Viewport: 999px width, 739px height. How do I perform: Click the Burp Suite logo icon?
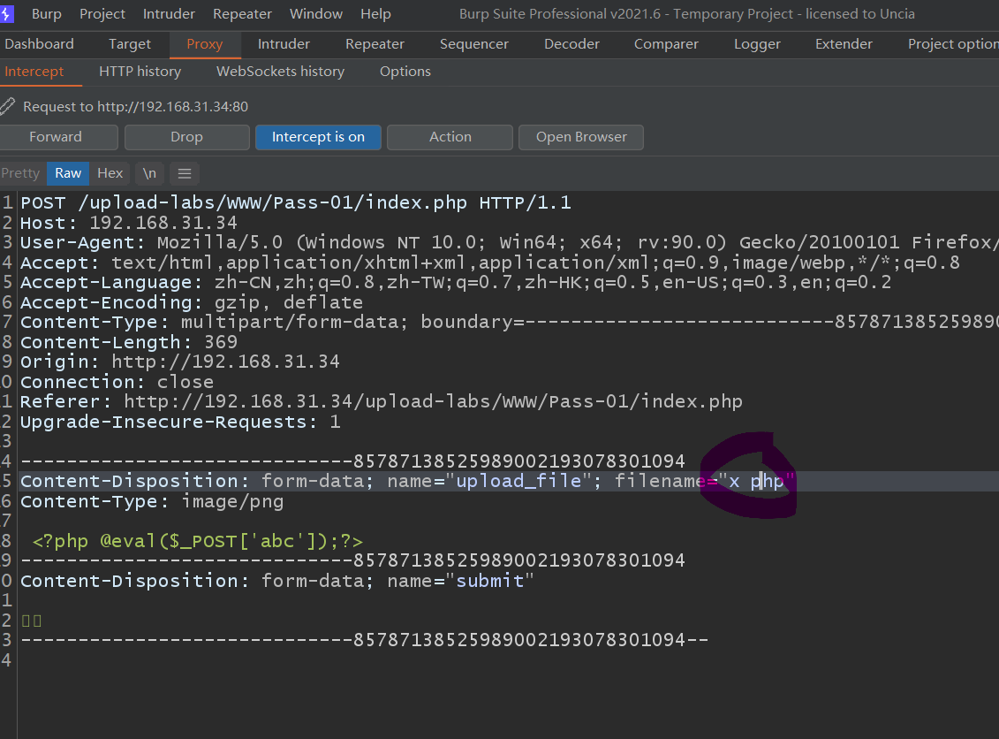point(5,13)
